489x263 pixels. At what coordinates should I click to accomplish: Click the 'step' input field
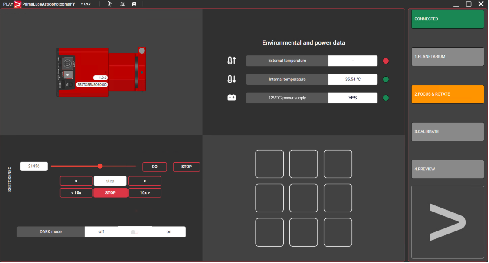click(x=110, y=181)
